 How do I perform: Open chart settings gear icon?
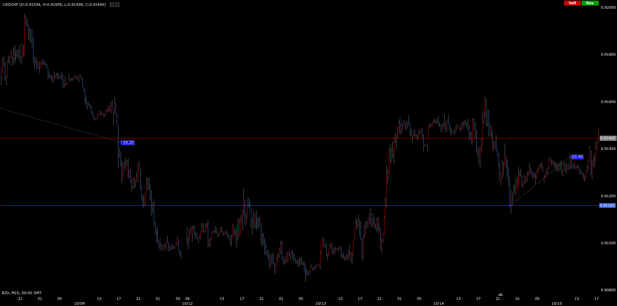tap(117, 5)
